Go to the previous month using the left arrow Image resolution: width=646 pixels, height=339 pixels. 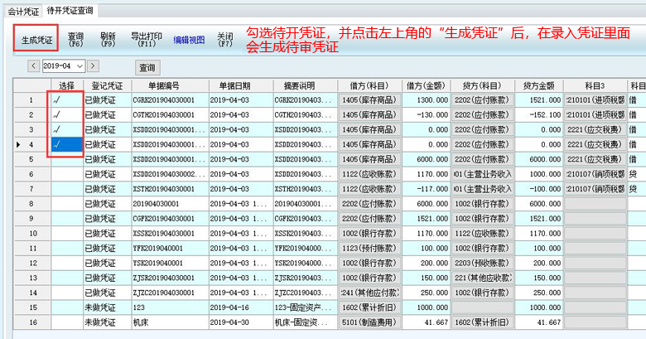[34, 65]
